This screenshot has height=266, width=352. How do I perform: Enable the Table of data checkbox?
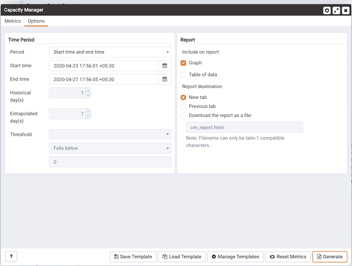pyautogui.click(x=183, y=74)
